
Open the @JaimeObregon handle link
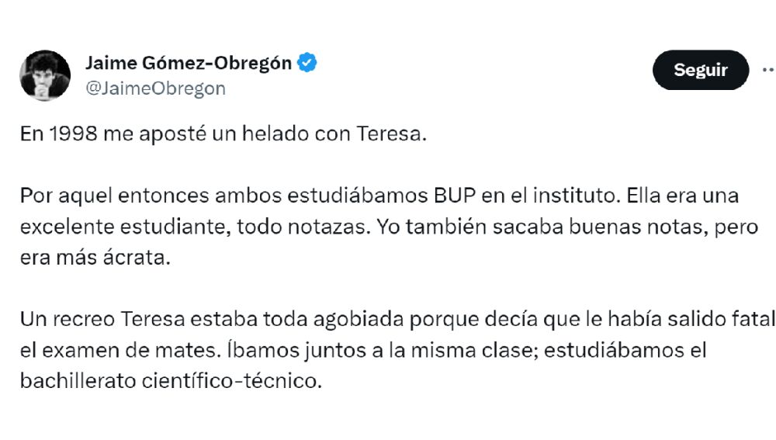tap(154, 88)
